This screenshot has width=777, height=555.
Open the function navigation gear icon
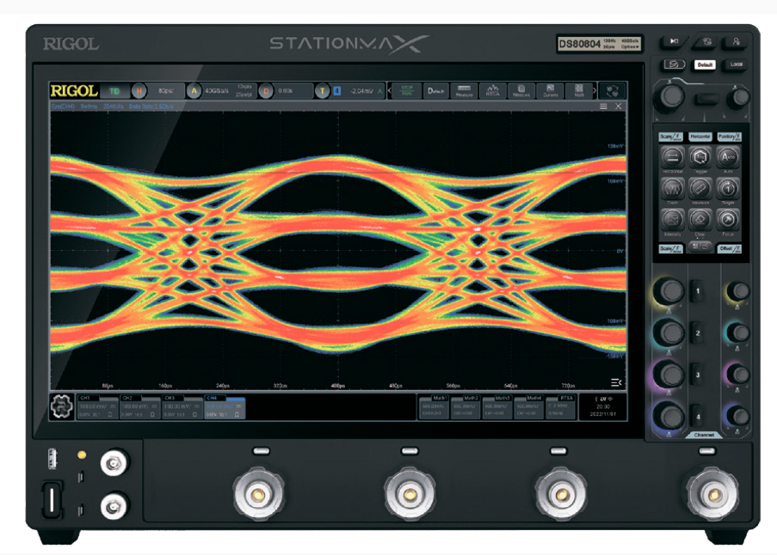pos(60,407)
